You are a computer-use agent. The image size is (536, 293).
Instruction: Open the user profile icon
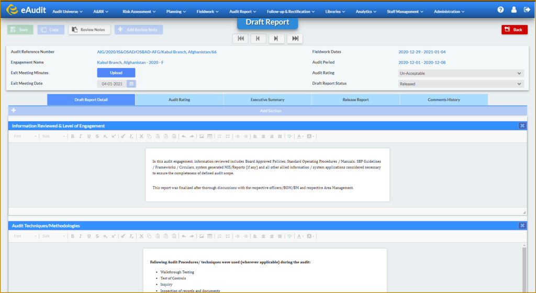pyautogui.click(x=514, y=10)
